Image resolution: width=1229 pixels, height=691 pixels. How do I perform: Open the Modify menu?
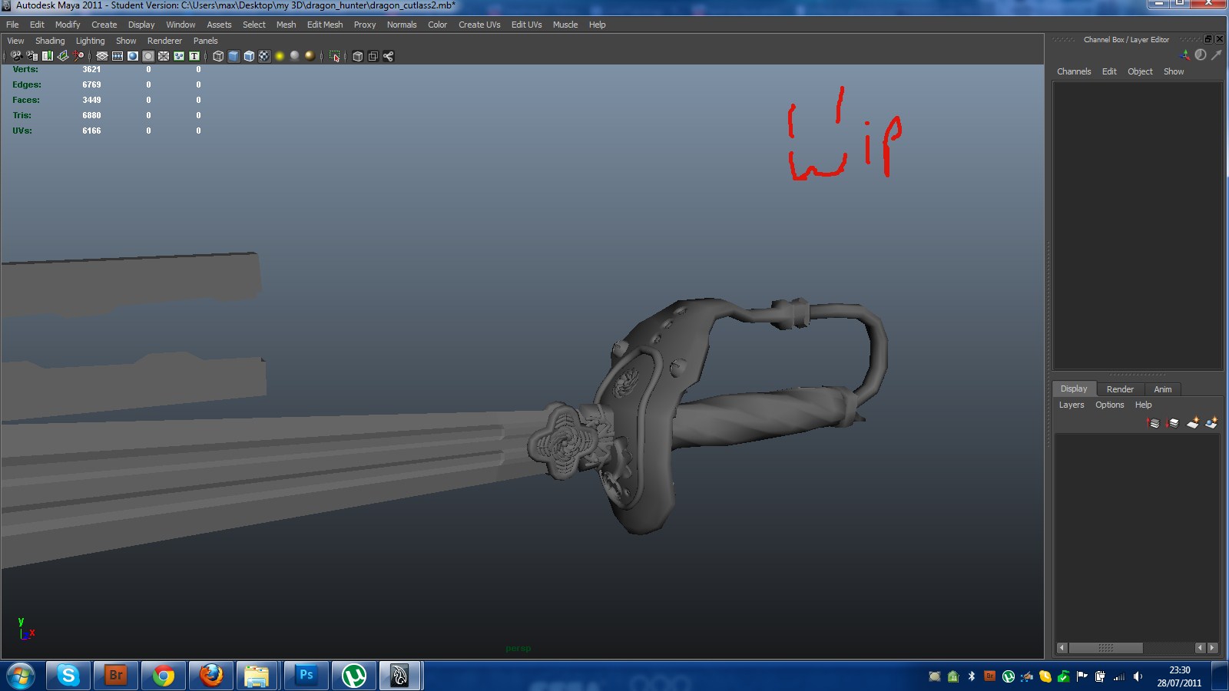(x=68, y=25)
